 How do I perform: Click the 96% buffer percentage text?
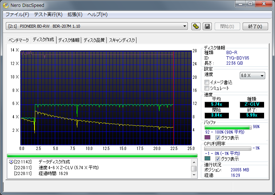pyautogui.click(x=256, y=127)
